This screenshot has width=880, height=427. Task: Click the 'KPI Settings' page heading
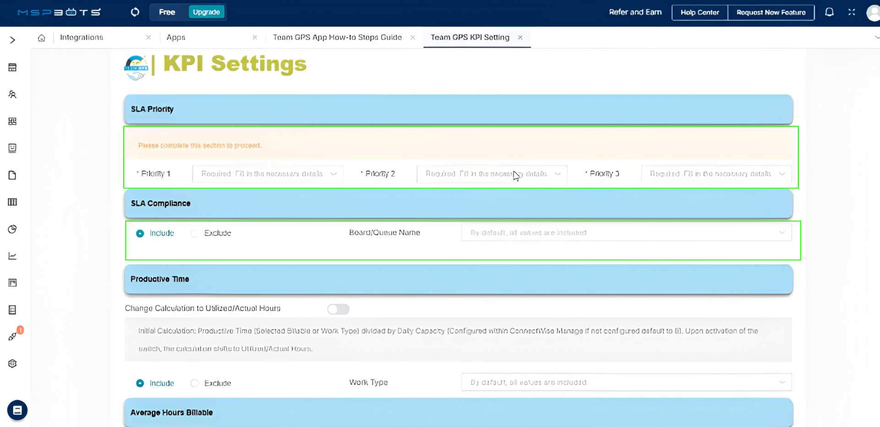click(235, 64)
